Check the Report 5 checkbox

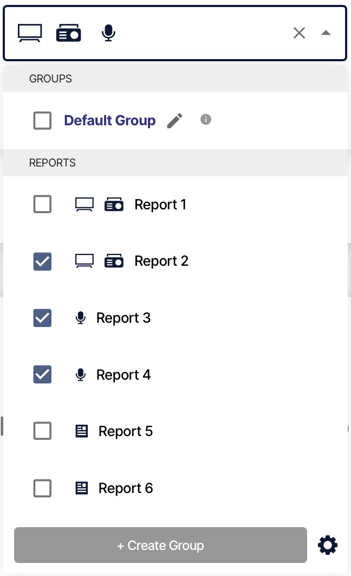43,431
